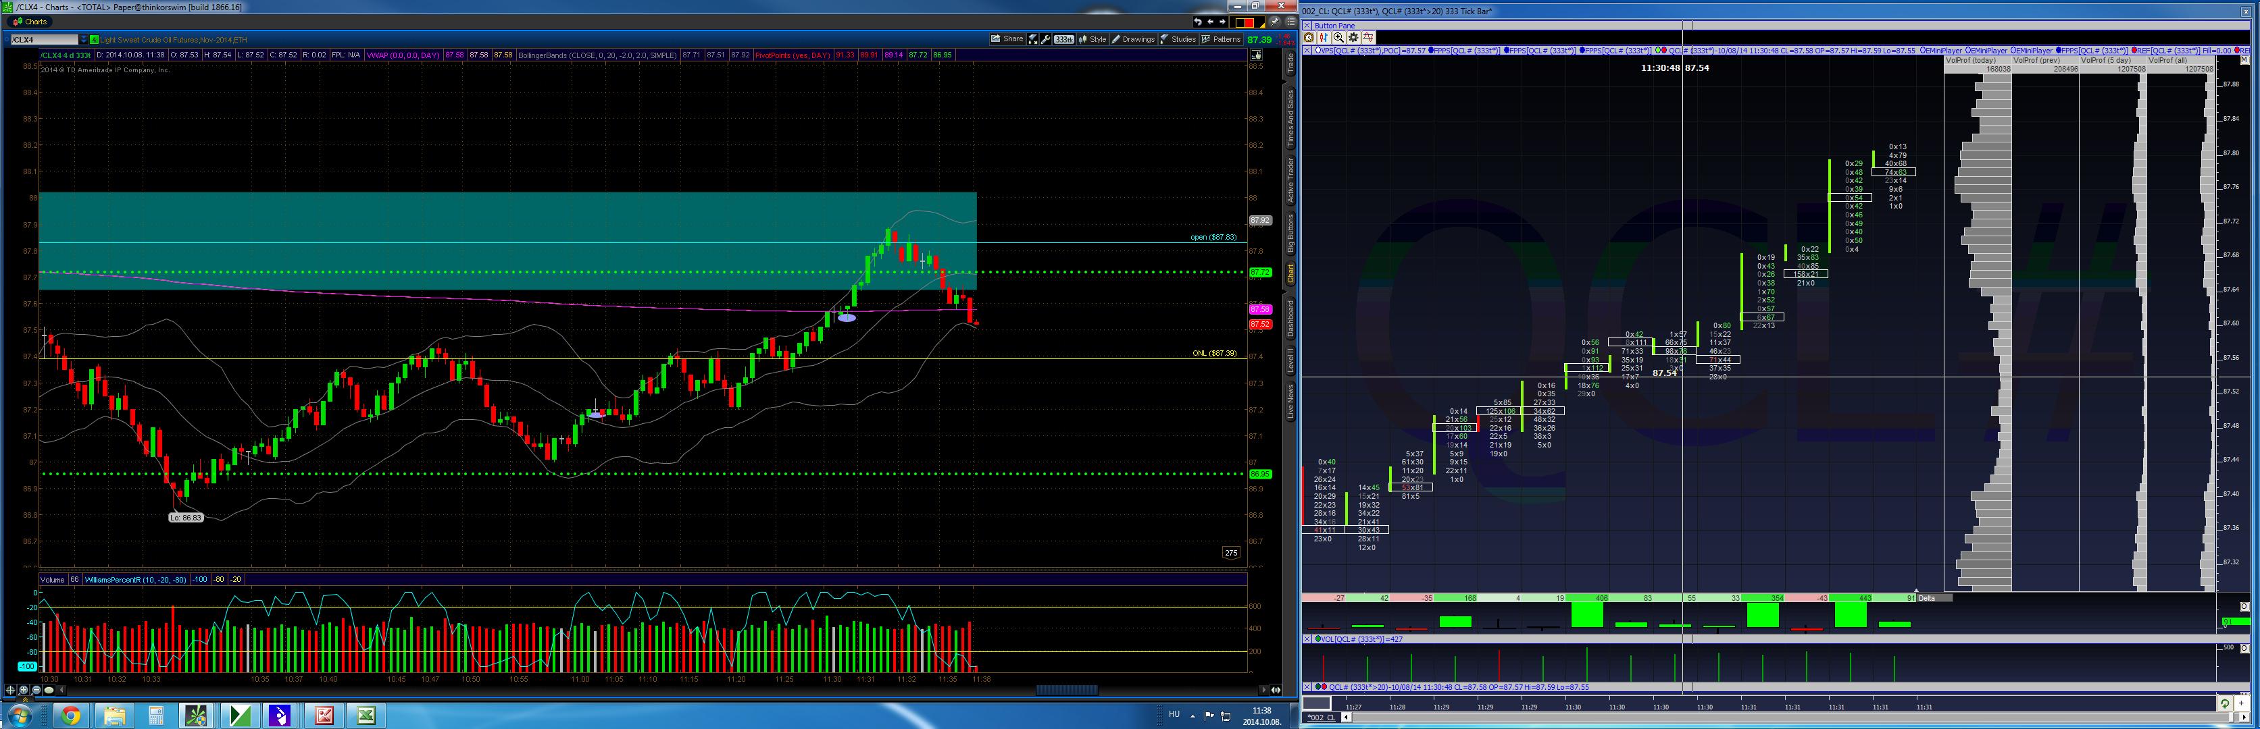Screen dimensions: 2260x729
Task: Click the bar chart type icon
Action: pos(1323,38)
